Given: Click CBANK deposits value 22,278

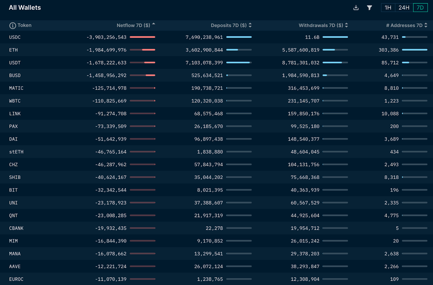Looking at the screenshot, I should pos(214,228).
